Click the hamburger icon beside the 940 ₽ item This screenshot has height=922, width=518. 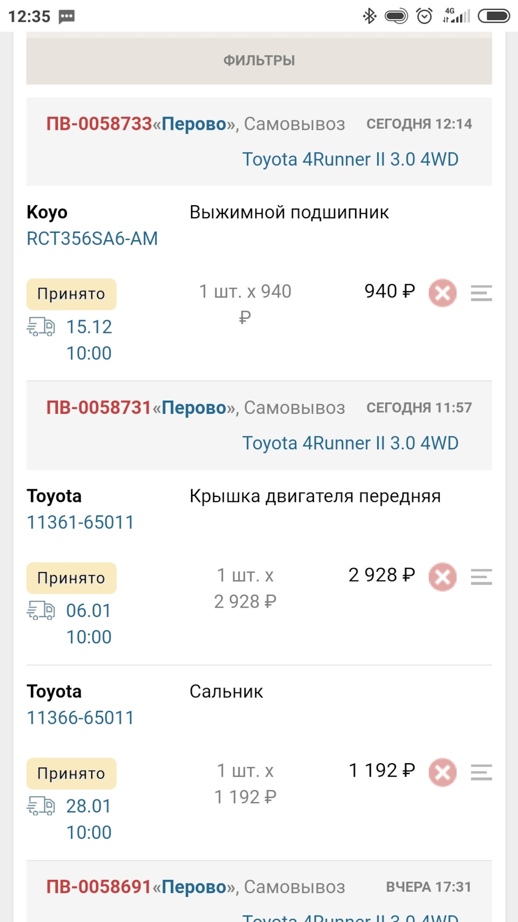(x=482, y=293)
